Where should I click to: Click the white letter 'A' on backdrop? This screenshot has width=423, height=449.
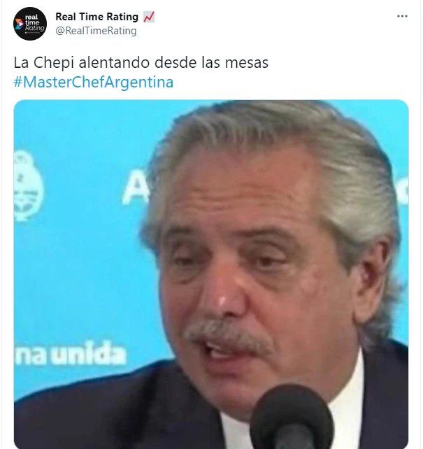(x=136, y=187)
